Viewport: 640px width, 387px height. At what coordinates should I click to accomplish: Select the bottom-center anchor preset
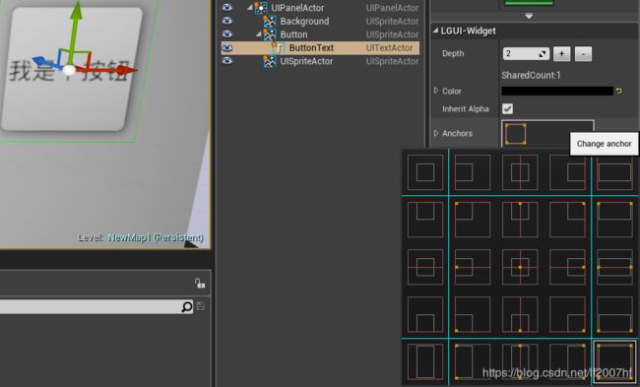point(520,314)
